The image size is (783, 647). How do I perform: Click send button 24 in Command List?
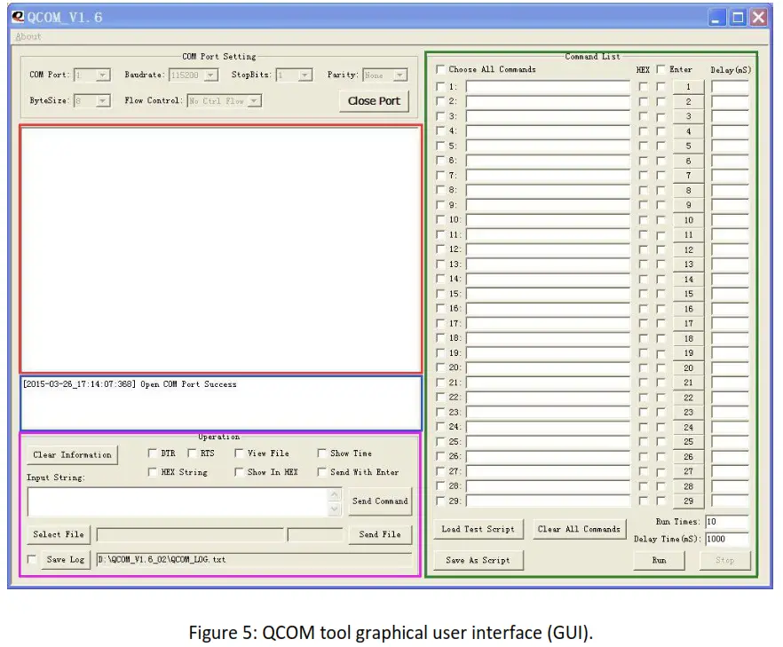688,427
